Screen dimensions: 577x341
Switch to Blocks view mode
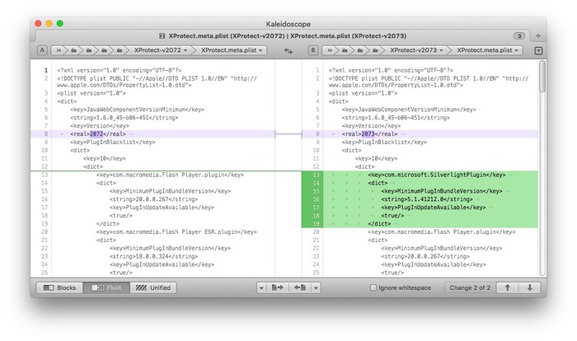point(59,287)
